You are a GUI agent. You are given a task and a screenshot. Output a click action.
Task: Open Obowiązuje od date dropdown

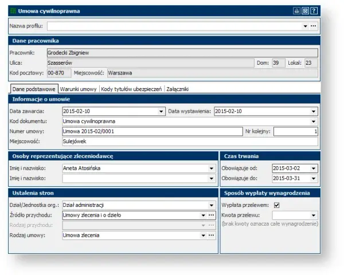314,168
